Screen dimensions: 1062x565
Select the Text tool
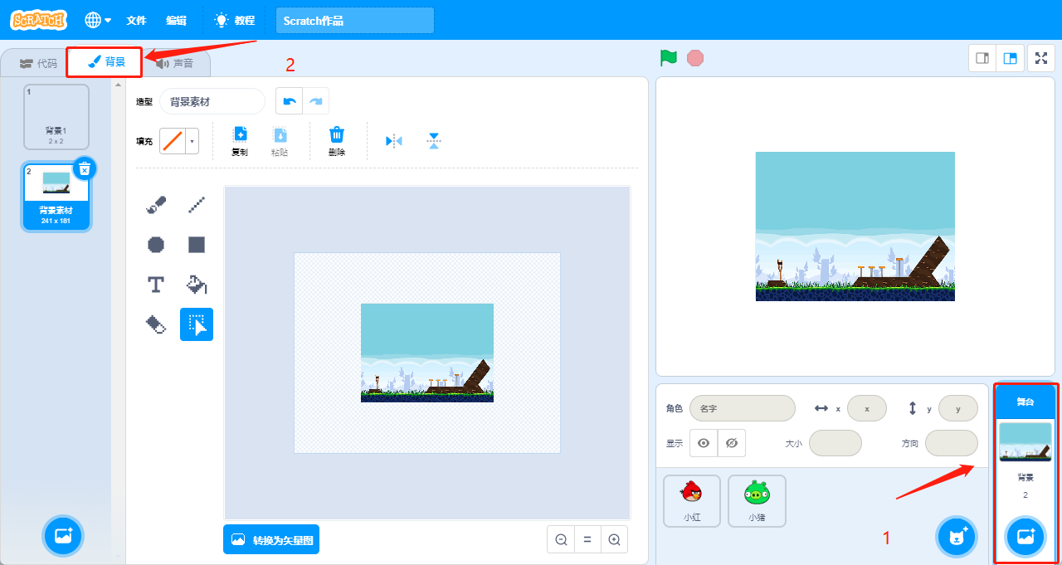click(x=156, y=285)
